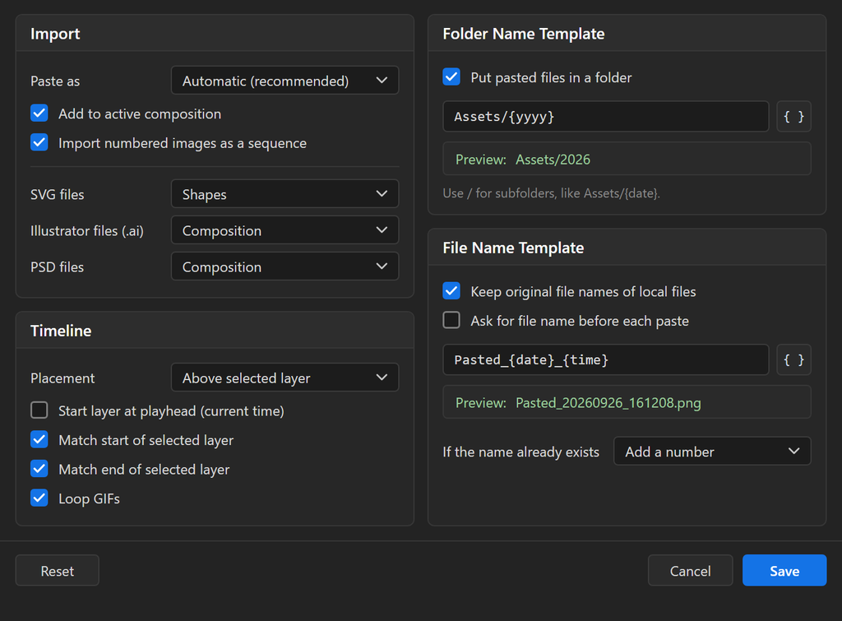
Task: Toggle Put pasted files in a folder
Action: (x=451, y=76)
